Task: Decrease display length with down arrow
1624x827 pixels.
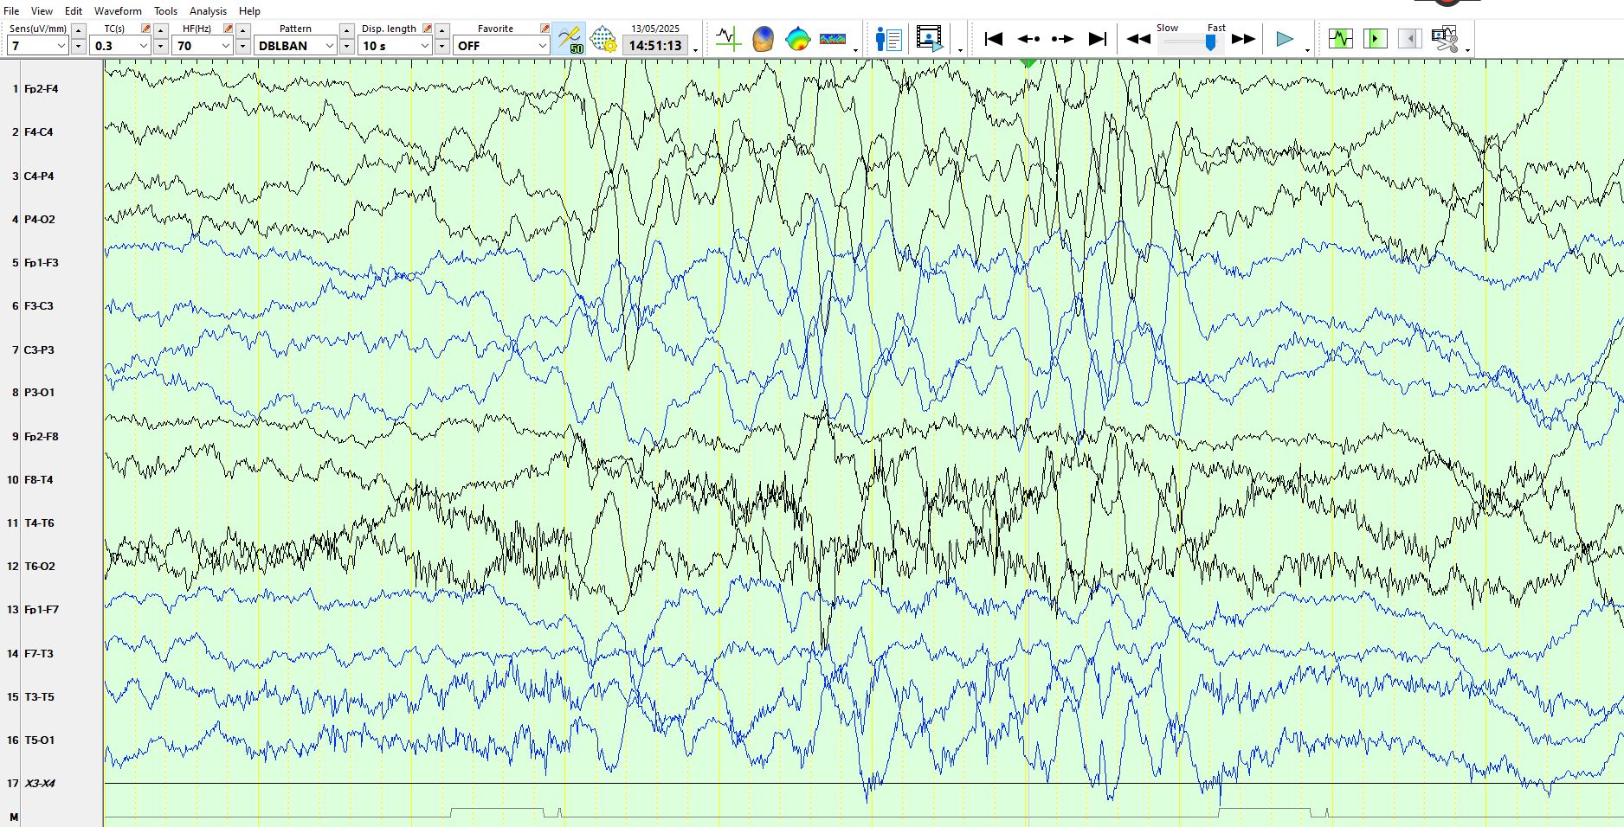Action: pos(441,46)
